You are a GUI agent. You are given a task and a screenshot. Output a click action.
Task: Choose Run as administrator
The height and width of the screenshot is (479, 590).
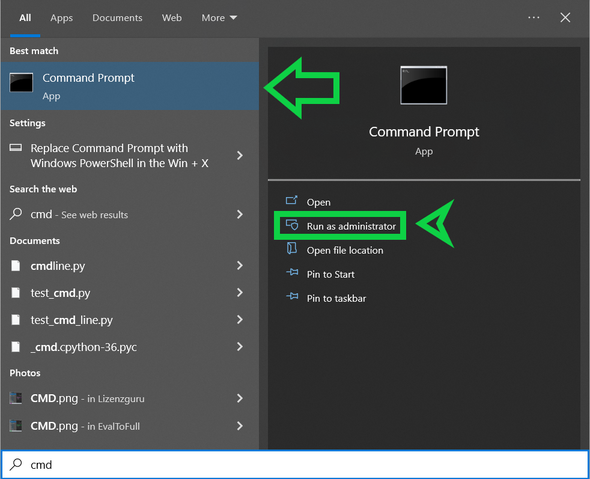351,226
